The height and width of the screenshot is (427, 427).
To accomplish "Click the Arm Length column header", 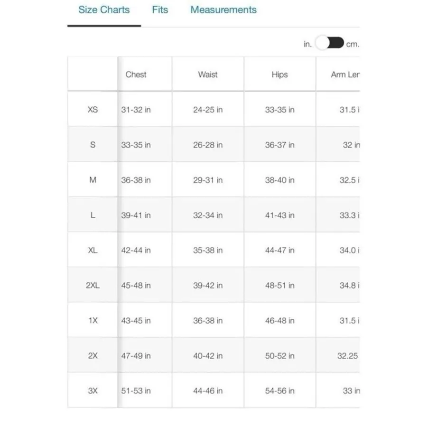I will click(345, 74).
